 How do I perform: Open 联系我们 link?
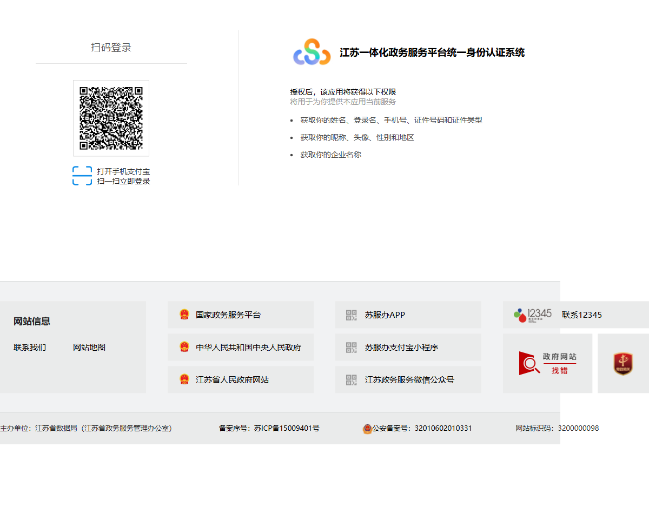pos(30,347)
